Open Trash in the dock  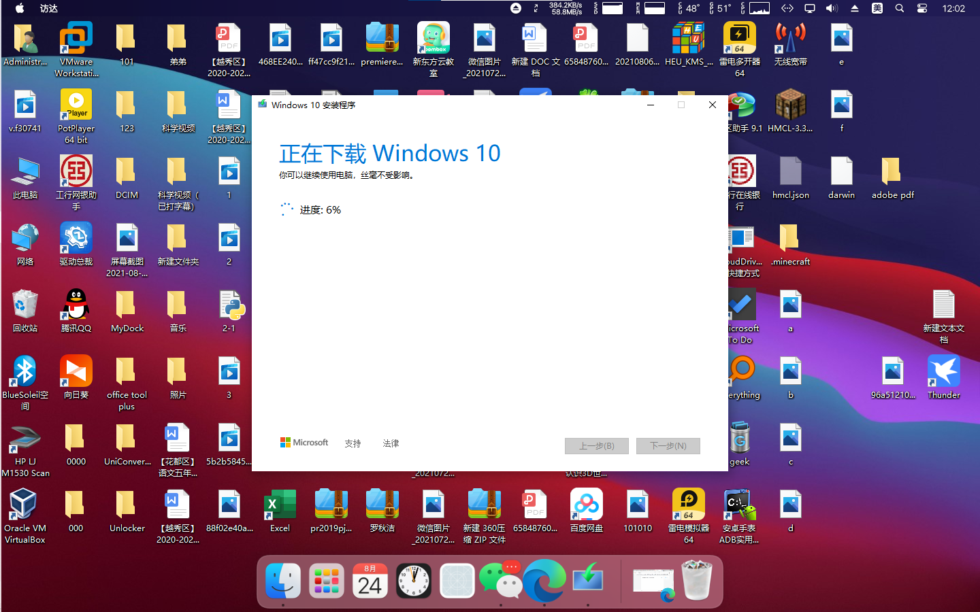pyautogui.click(x=697, y=581)
